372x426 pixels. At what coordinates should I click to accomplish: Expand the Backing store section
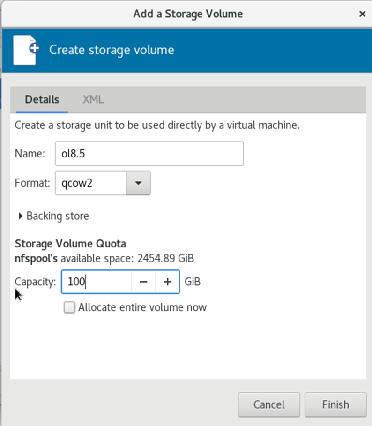click(54, 216)
